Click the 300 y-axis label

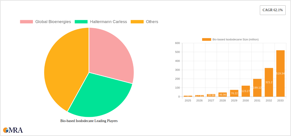click(x=177, y=70)
